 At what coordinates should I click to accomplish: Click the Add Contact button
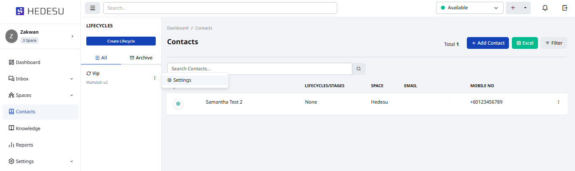pos(487,43)
